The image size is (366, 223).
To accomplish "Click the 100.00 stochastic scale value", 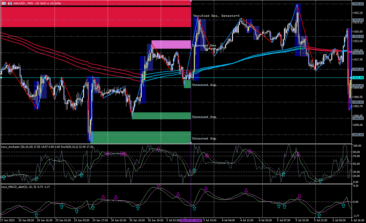I will click(357, 146).
